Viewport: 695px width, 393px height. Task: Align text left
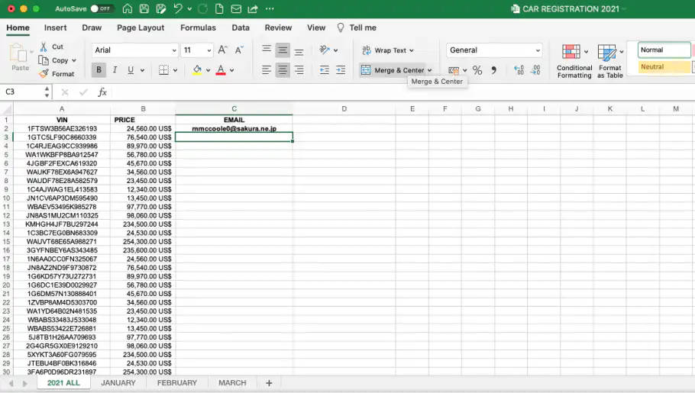click(x=267, y=70)
